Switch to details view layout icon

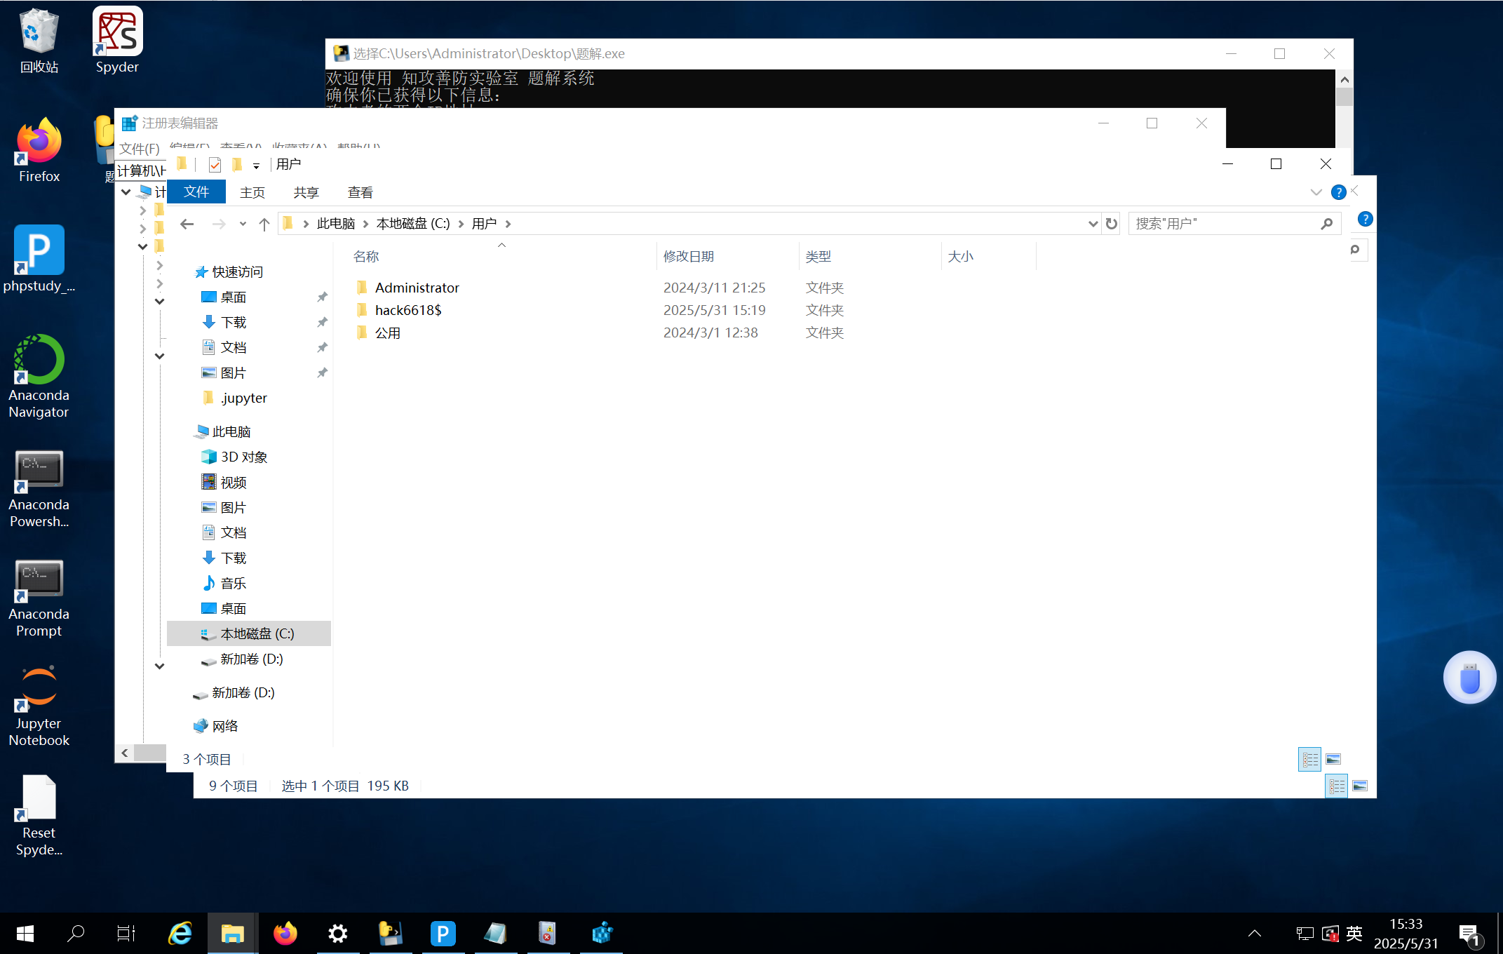click(x=1309, y=759)
